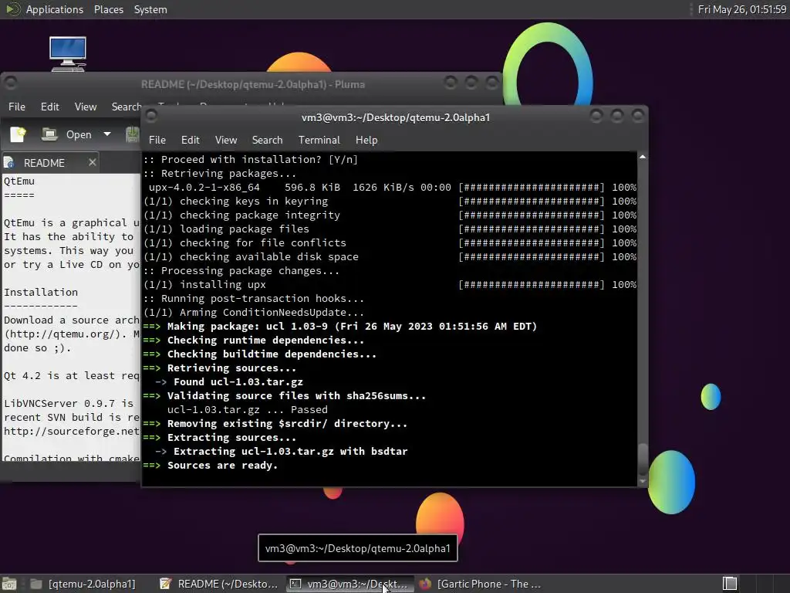Click the Applications menu logo icon
This screenshot has height=593, width=790.
[x=12, y=9]
